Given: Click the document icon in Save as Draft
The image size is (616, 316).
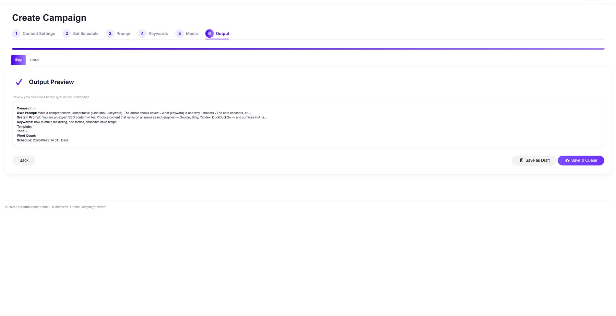Looking at the screenshot, I should click(522, 160).
